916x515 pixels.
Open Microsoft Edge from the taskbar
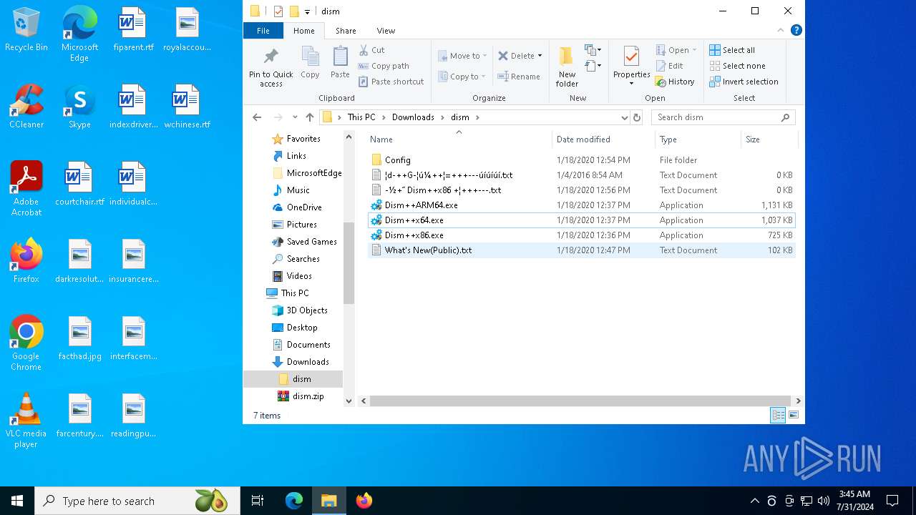[294, 501]
